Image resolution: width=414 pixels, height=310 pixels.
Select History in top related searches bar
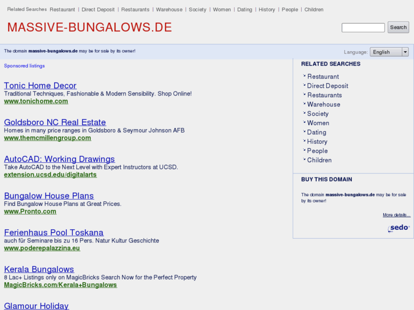click(x=267, y=10)
